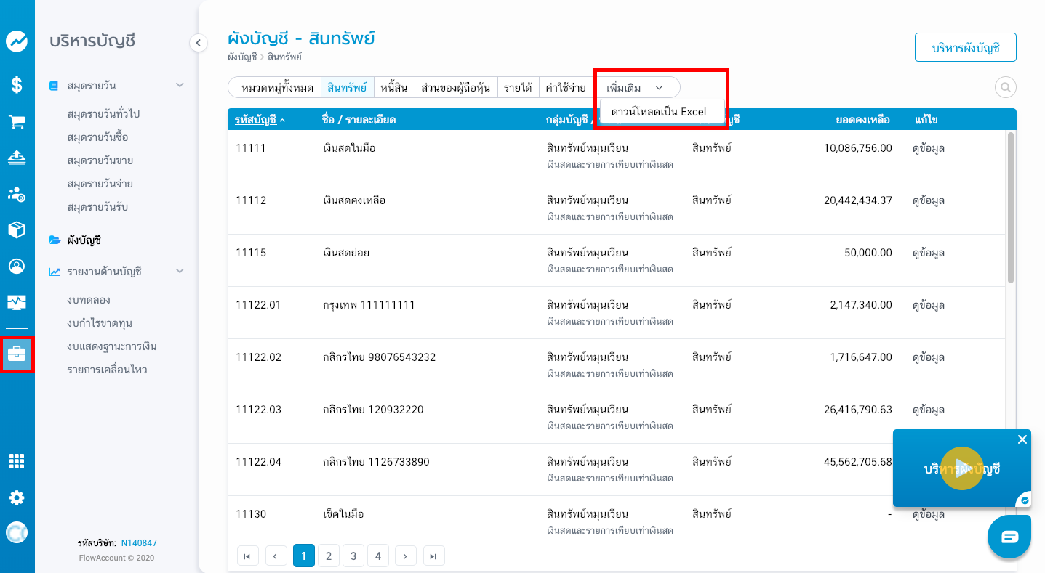The height and width of the screenshot is (573, 1045).
Task: Collapse the สมุดรายวัน section chevron
Action: 180,86
